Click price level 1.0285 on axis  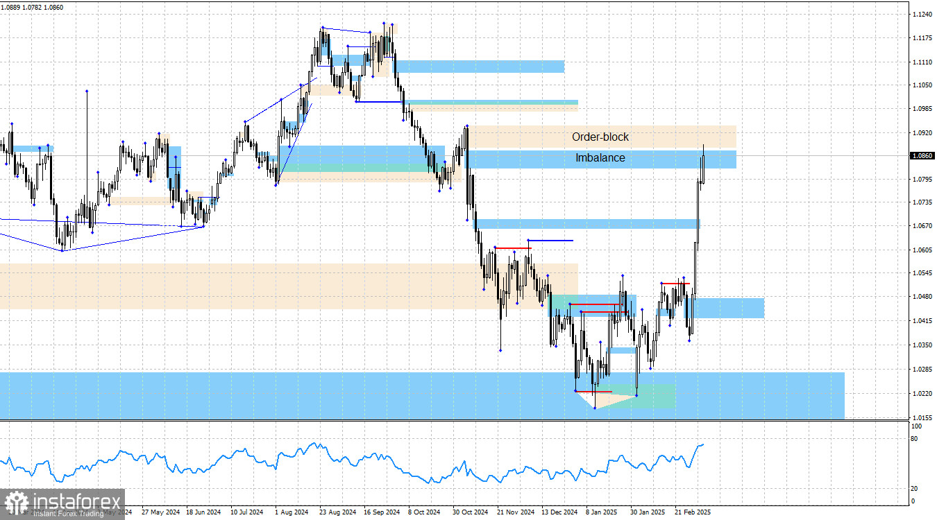pyautogui.click(x=921, y=370)
